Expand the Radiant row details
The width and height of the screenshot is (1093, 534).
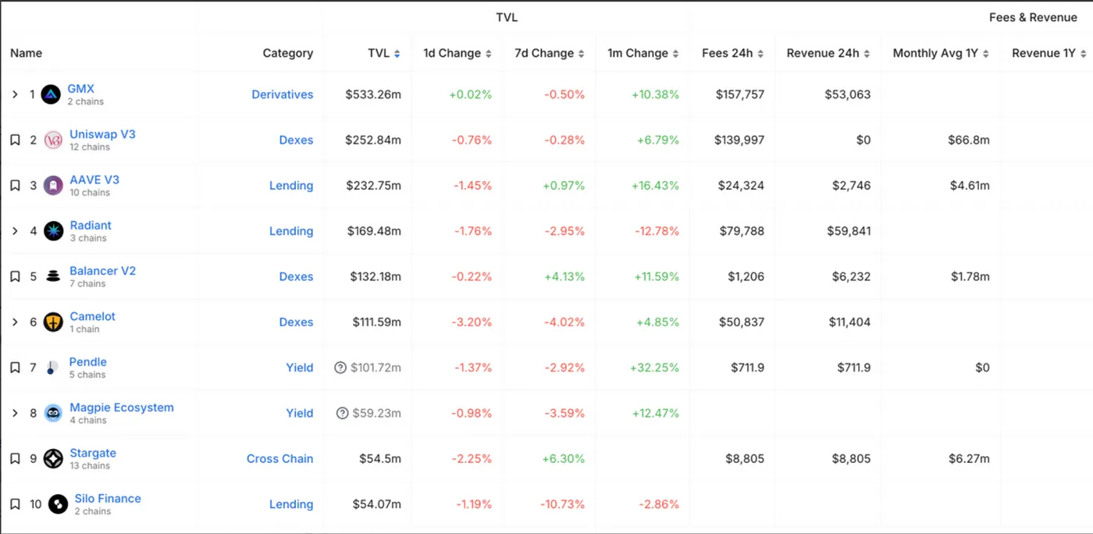15,231
